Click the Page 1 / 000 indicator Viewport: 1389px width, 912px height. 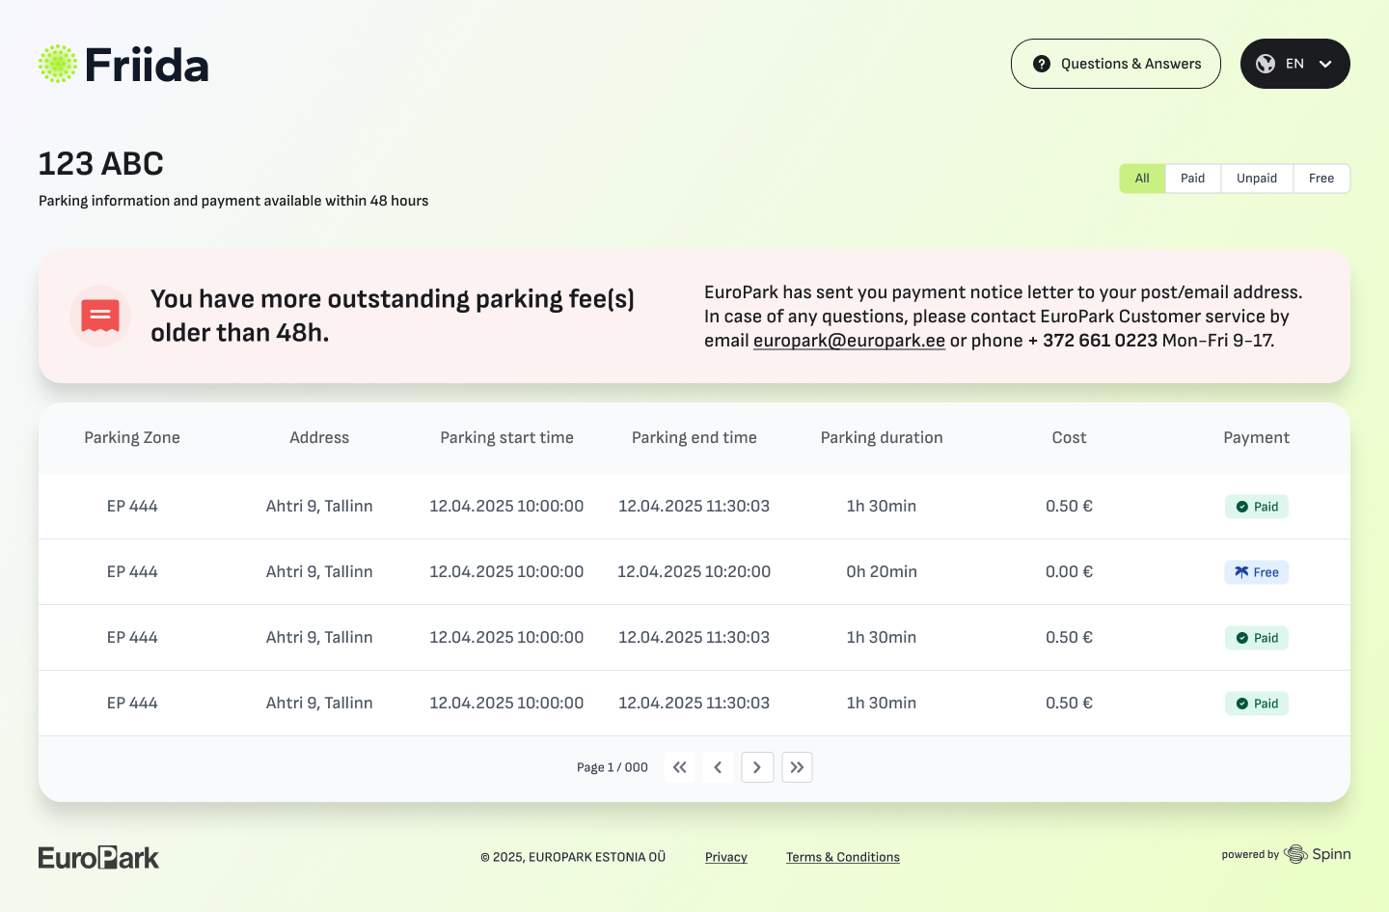613,767
